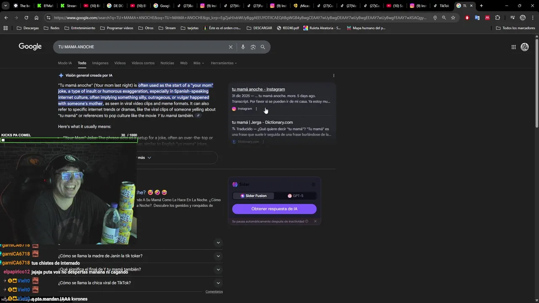Screen dimensions: 539x303
Task: Switch to the Videos cortos tab
Action: 143,63
